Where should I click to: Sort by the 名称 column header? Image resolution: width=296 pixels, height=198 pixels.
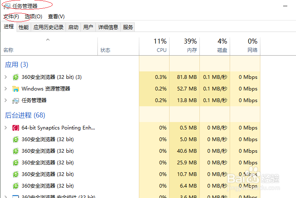point(49,46)
